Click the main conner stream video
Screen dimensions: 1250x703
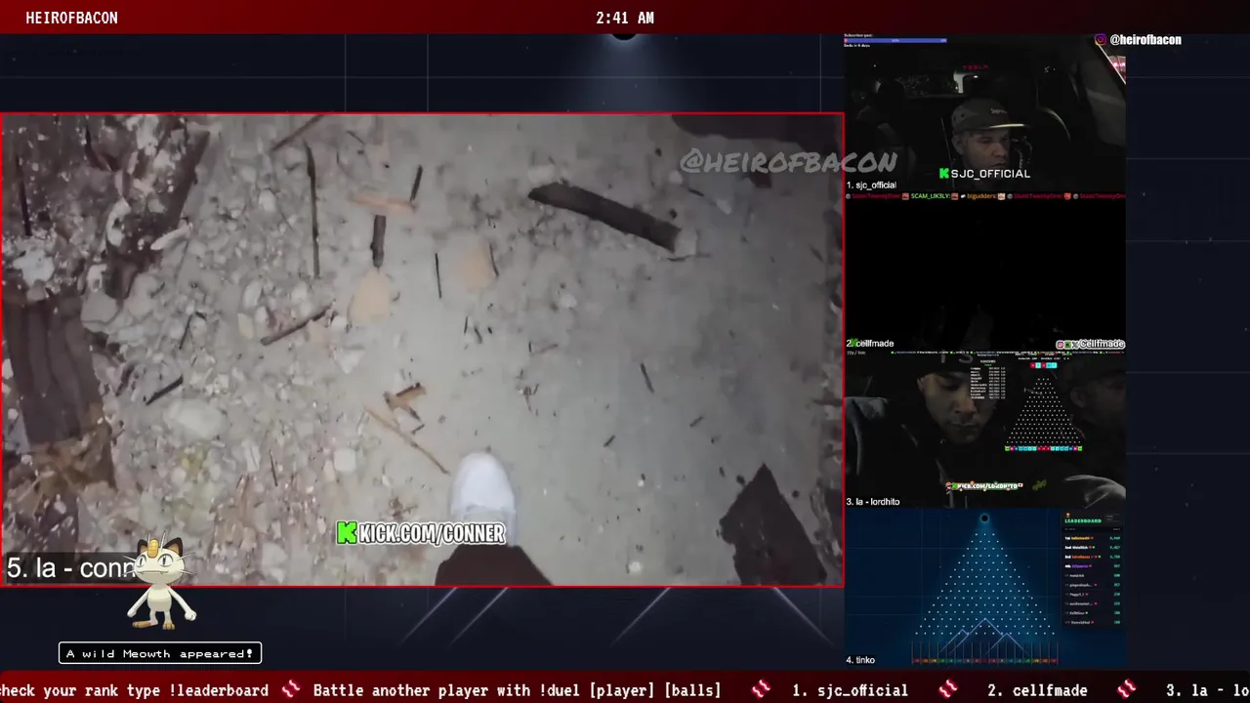[x=422, y=350]
